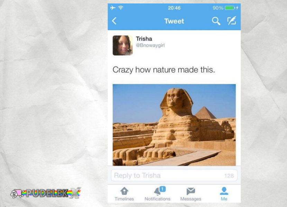This screenshot has width=287, height=207.
Task: Click the Pudelek X watermark logo
Action: tap(46, 193)
